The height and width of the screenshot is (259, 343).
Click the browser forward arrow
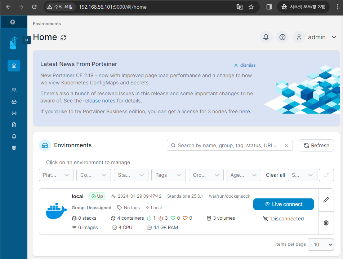click(21, 7)
